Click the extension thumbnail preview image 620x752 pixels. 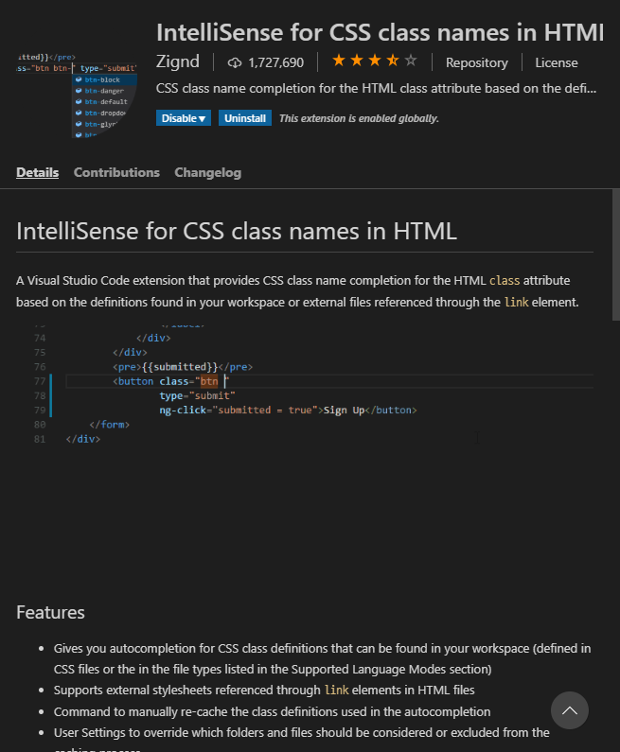coord(78,95)
